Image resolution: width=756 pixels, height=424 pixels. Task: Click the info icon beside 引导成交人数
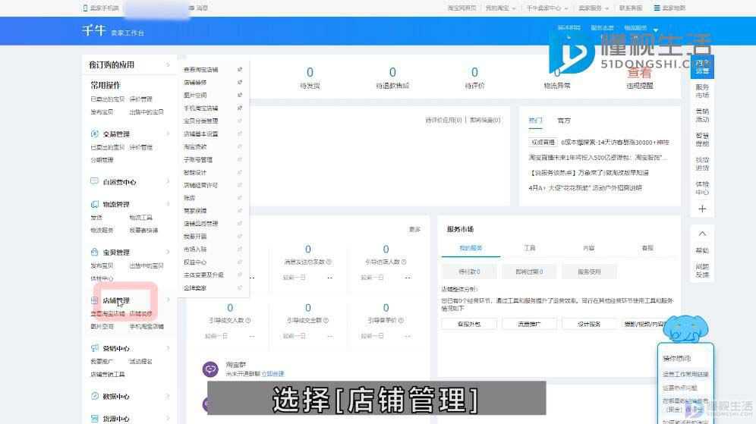pyautogui.click(x=247, y=320)
